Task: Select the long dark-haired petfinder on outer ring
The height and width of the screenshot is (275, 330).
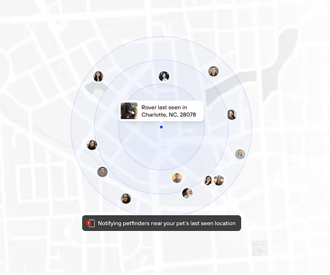Action: point(98,76)
